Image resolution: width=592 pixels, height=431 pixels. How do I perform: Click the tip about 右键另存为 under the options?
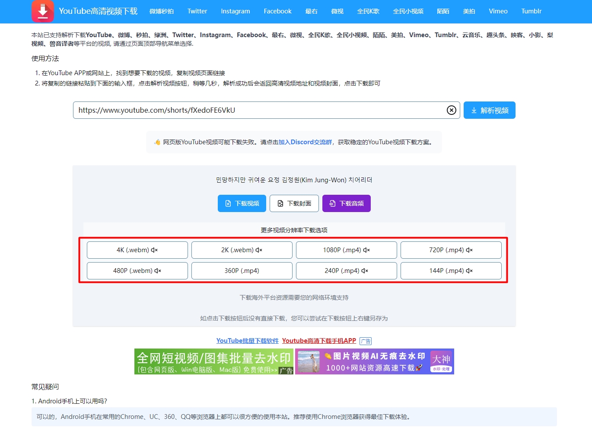tap(294, 318)
